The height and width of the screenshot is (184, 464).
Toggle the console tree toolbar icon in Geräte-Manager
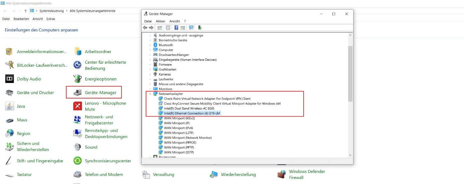(160, 28)
